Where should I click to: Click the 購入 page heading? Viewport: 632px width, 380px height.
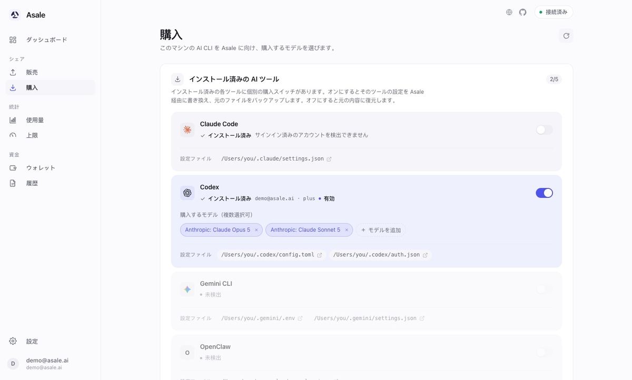pyautogui.click(x=171, y=35)
